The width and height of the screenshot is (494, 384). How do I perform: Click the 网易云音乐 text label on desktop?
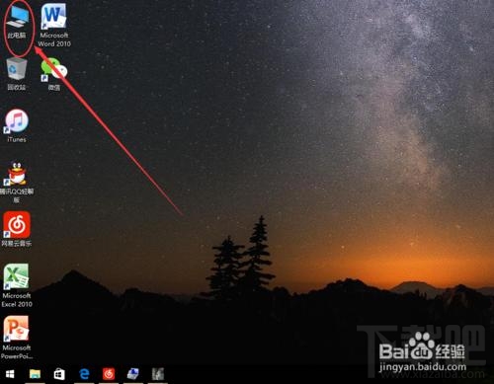(17, 244)
